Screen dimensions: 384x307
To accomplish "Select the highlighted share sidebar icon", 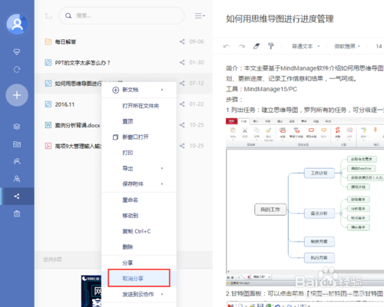I will 17,196.
